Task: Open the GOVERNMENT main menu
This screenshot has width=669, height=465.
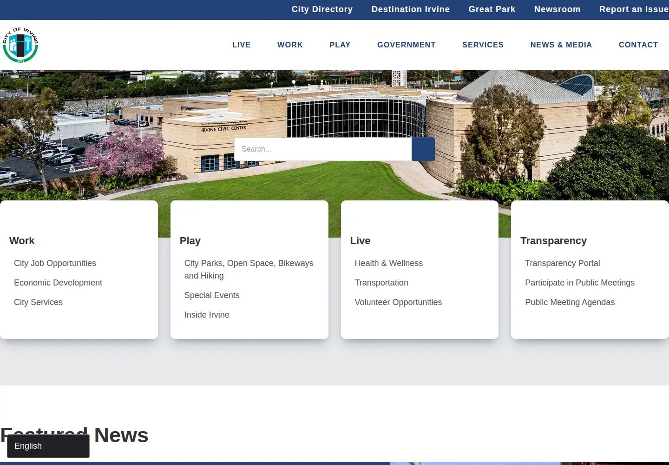Action: pyautogui.click(x=407, y=45)
